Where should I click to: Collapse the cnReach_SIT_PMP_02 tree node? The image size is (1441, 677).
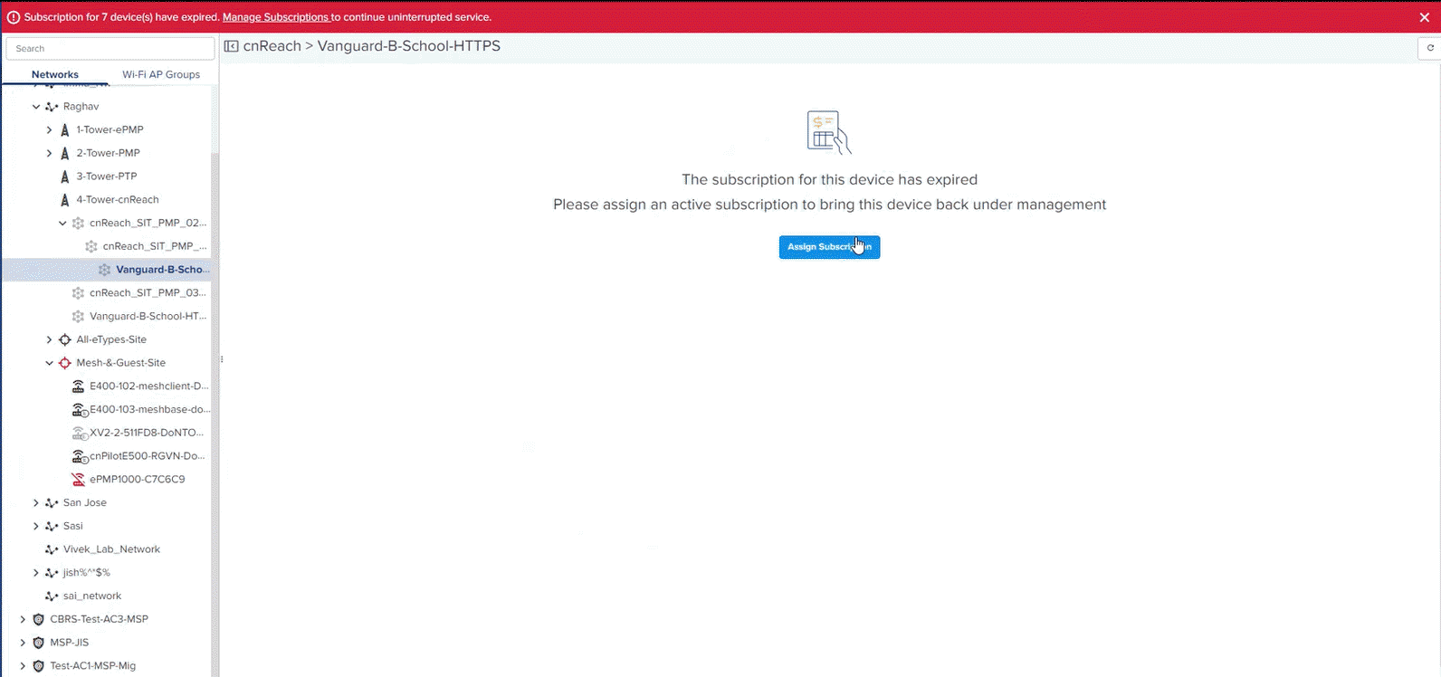pyautogui.click(x=62, y=224)
